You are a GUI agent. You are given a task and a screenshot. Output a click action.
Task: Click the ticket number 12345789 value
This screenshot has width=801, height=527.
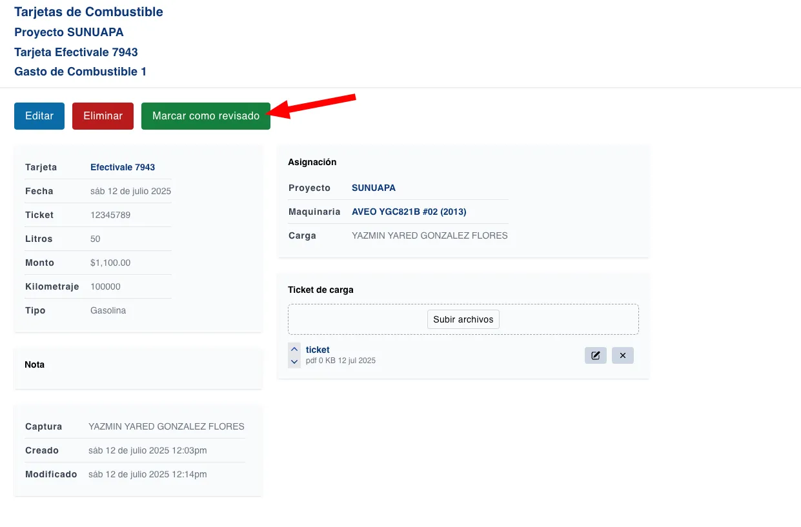pos(110,215)
